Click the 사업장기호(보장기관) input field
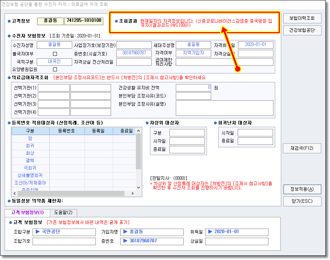 pyautogui.click(x=134, y=45)
